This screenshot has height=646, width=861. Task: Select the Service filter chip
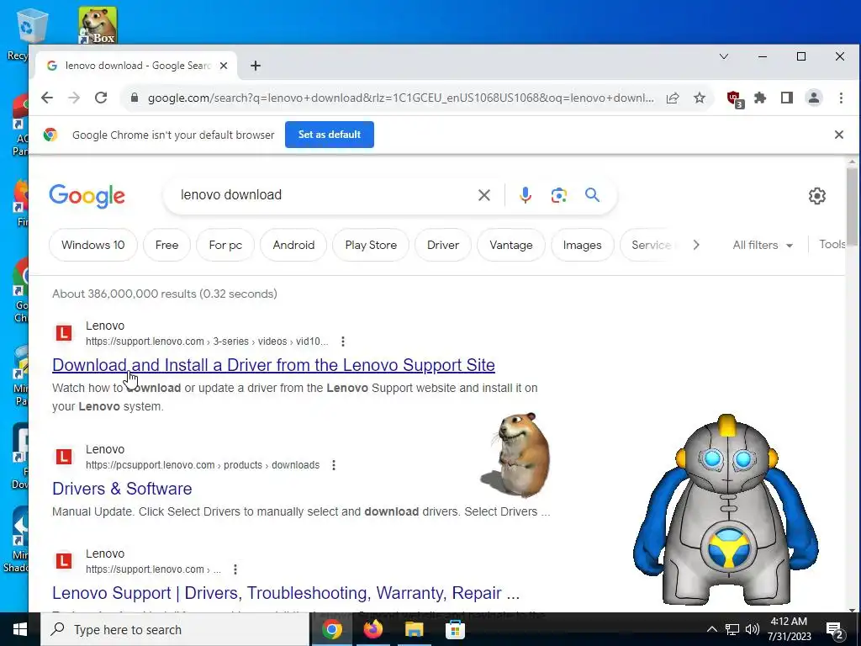pos(652,245)
